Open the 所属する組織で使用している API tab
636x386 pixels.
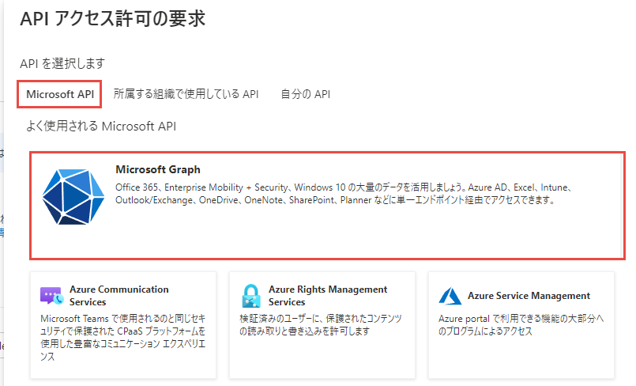pos(186,94)
